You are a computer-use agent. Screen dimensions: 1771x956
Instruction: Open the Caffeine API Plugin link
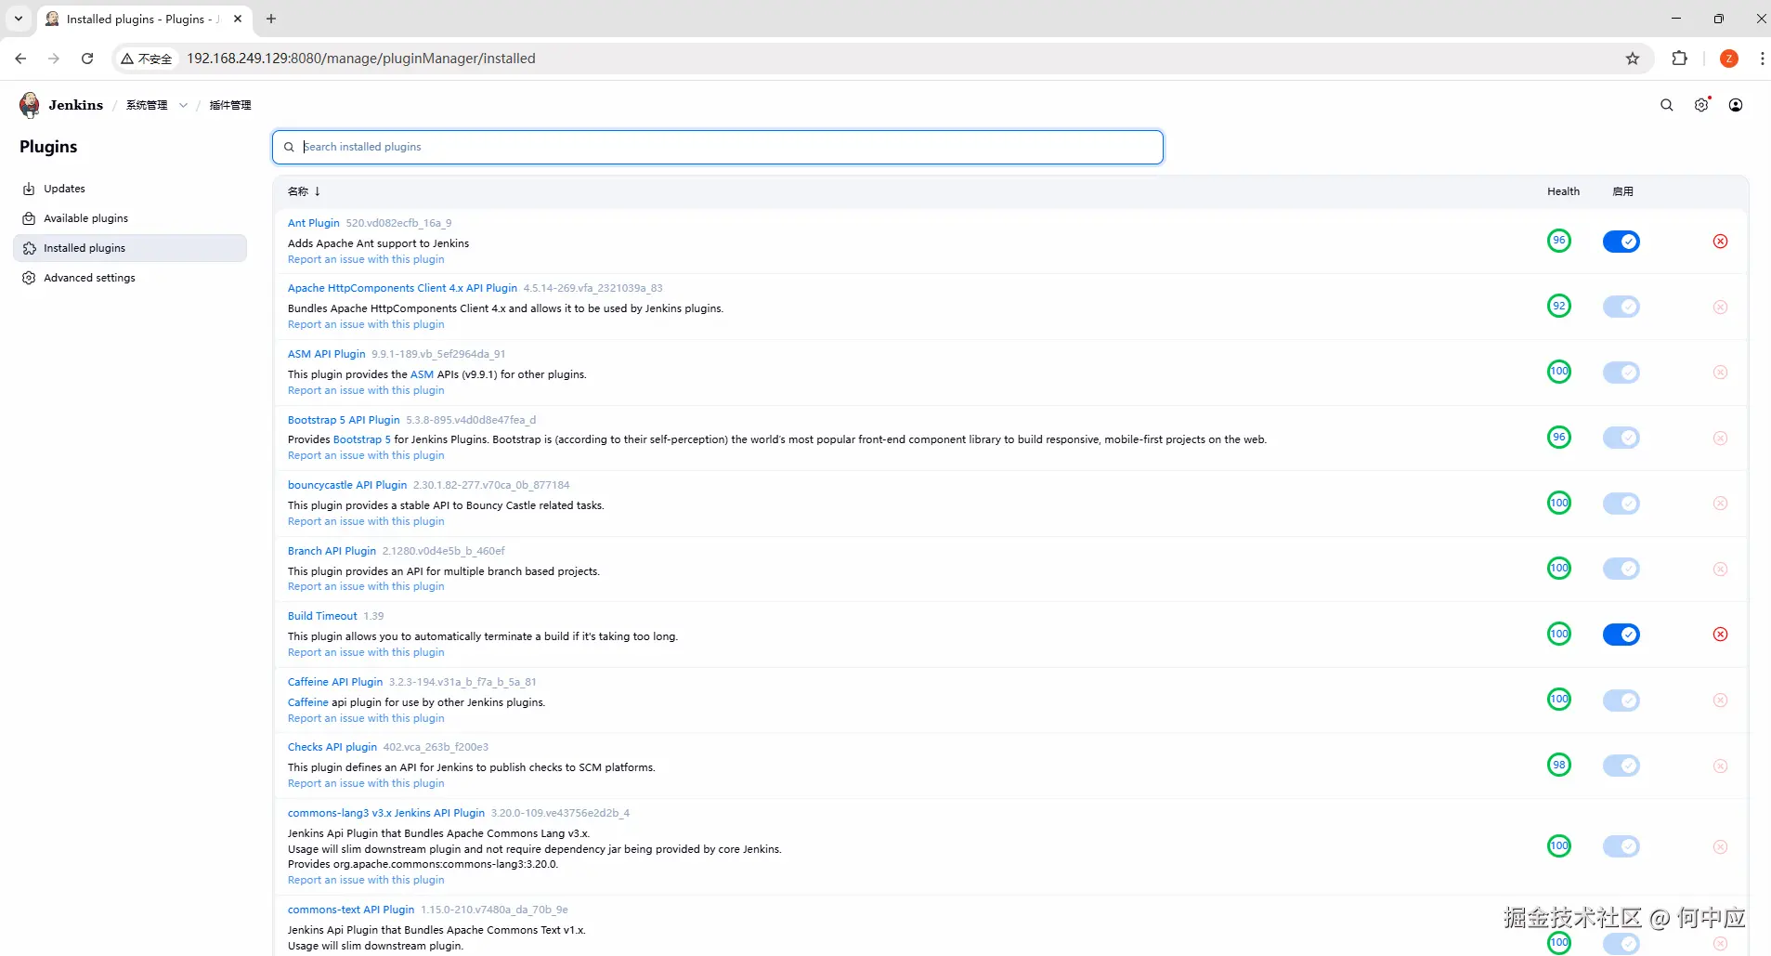pos(335,682)
